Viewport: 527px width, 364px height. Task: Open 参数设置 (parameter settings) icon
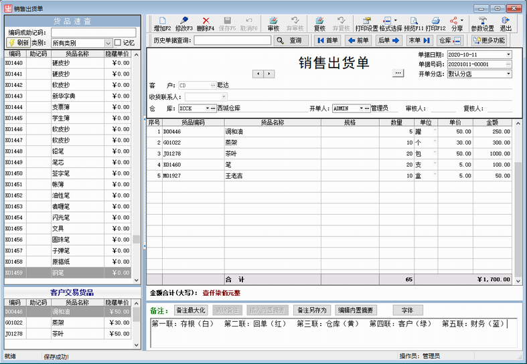point(482,21)
